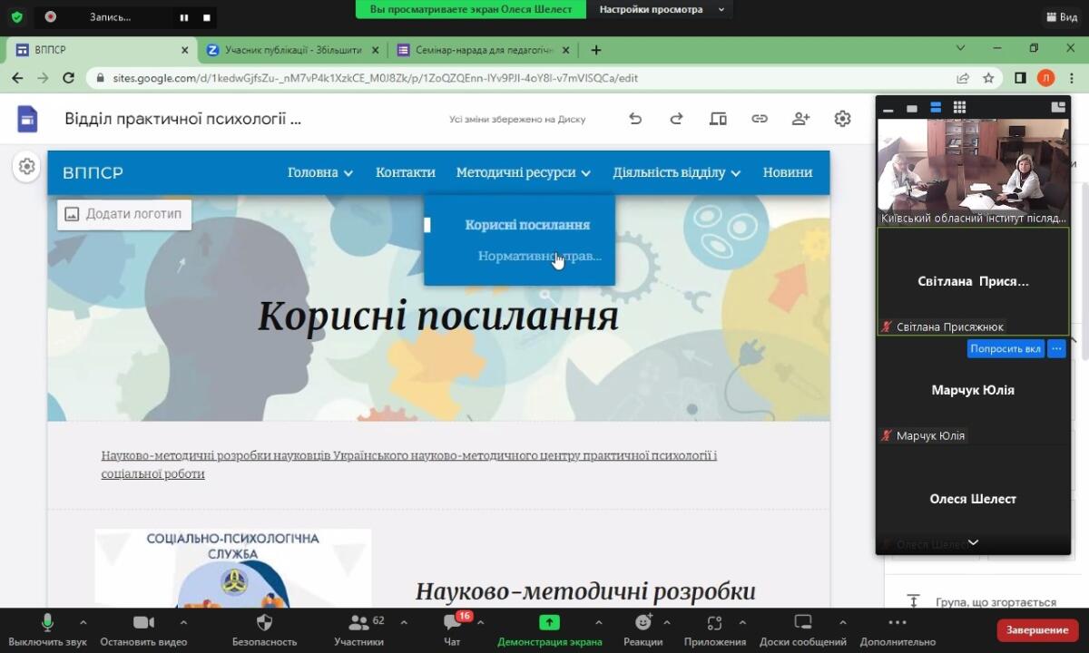Screen dimensions: 1089x653
Task: Go back in browser history
Action: 17,78
